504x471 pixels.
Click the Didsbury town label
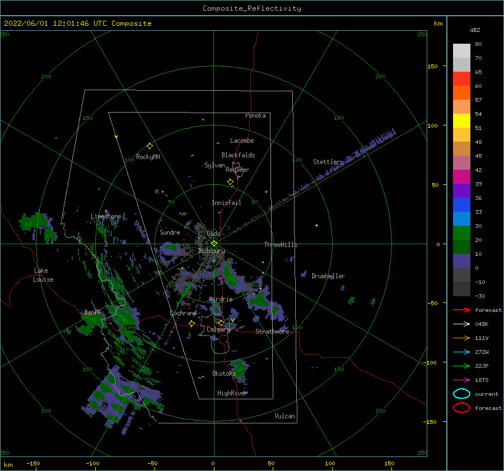(x=212, y=251)
